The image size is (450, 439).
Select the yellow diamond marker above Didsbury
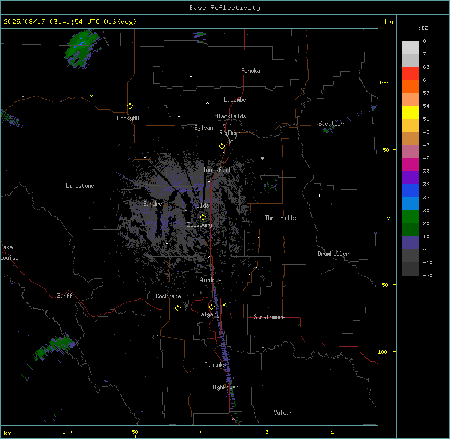(x=203, y=217)
